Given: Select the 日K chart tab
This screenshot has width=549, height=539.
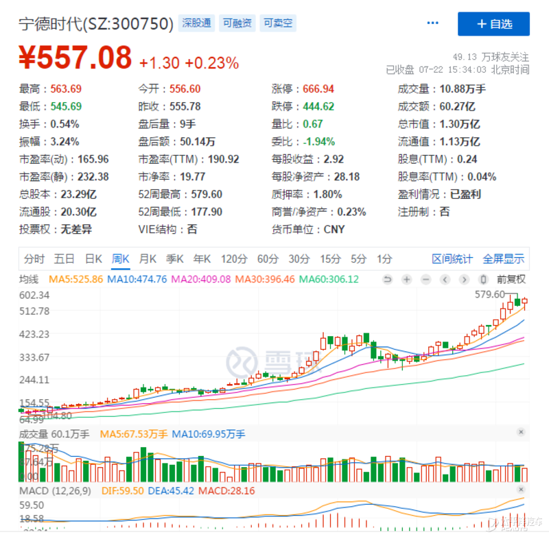Looking at the screenshot, I should tap(93, 259).
